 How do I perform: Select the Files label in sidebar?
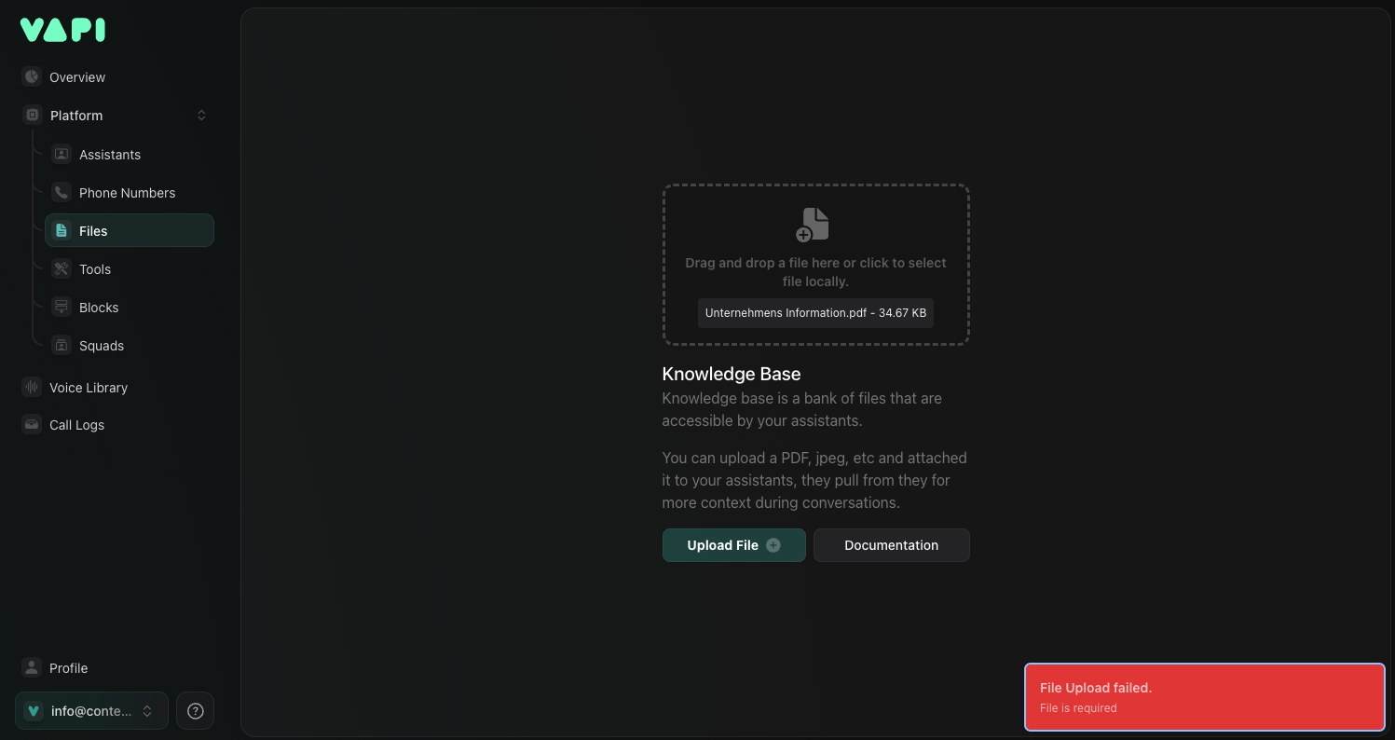point(93,231)
